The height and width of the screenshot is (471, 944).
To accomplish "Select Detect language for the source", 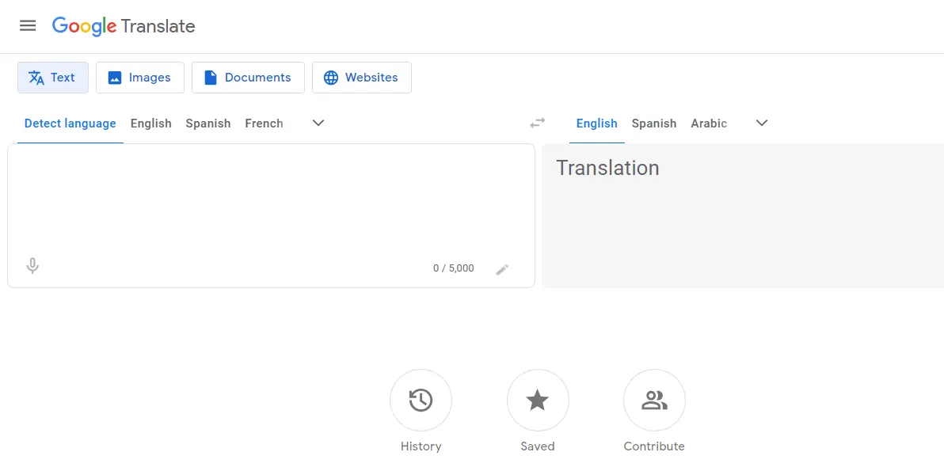I will 70,123.
